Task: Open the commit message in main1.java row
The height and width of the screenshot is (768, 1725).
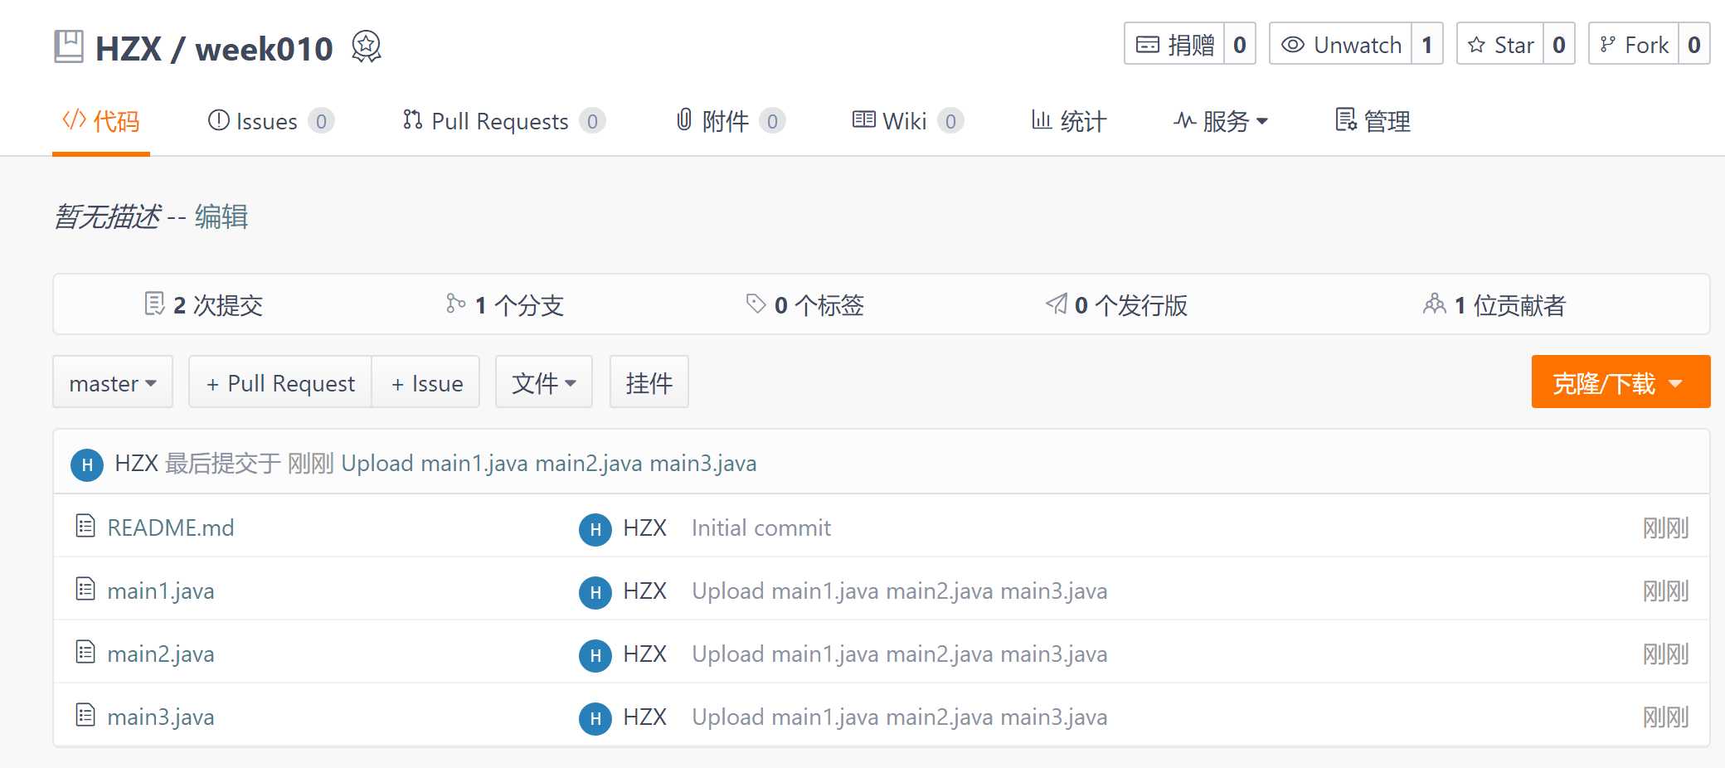Action: [x=900, y=591]
